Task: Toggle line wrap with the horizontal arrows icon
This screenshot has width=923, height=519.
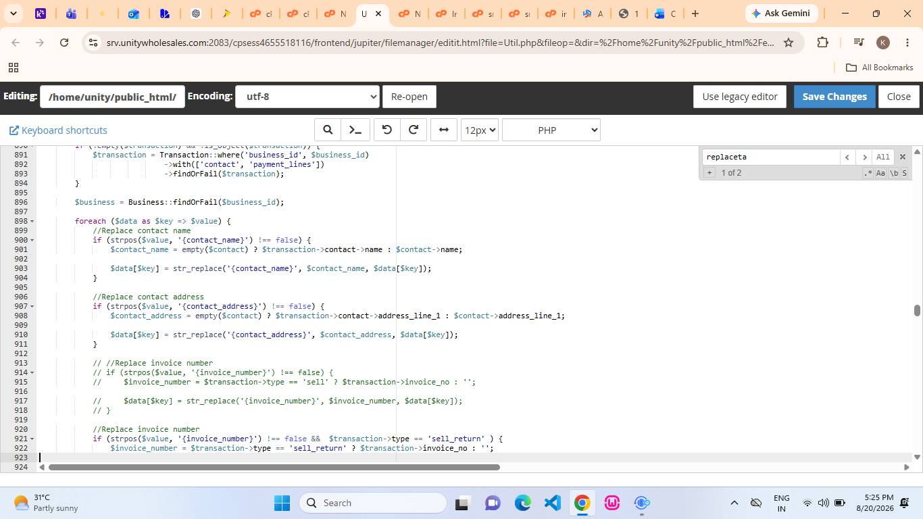Action: (444, 130)
